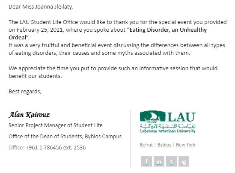Click the bold word 'Ordeal'
The width and height of the screenshot is (235, 173).
[18, 38]
